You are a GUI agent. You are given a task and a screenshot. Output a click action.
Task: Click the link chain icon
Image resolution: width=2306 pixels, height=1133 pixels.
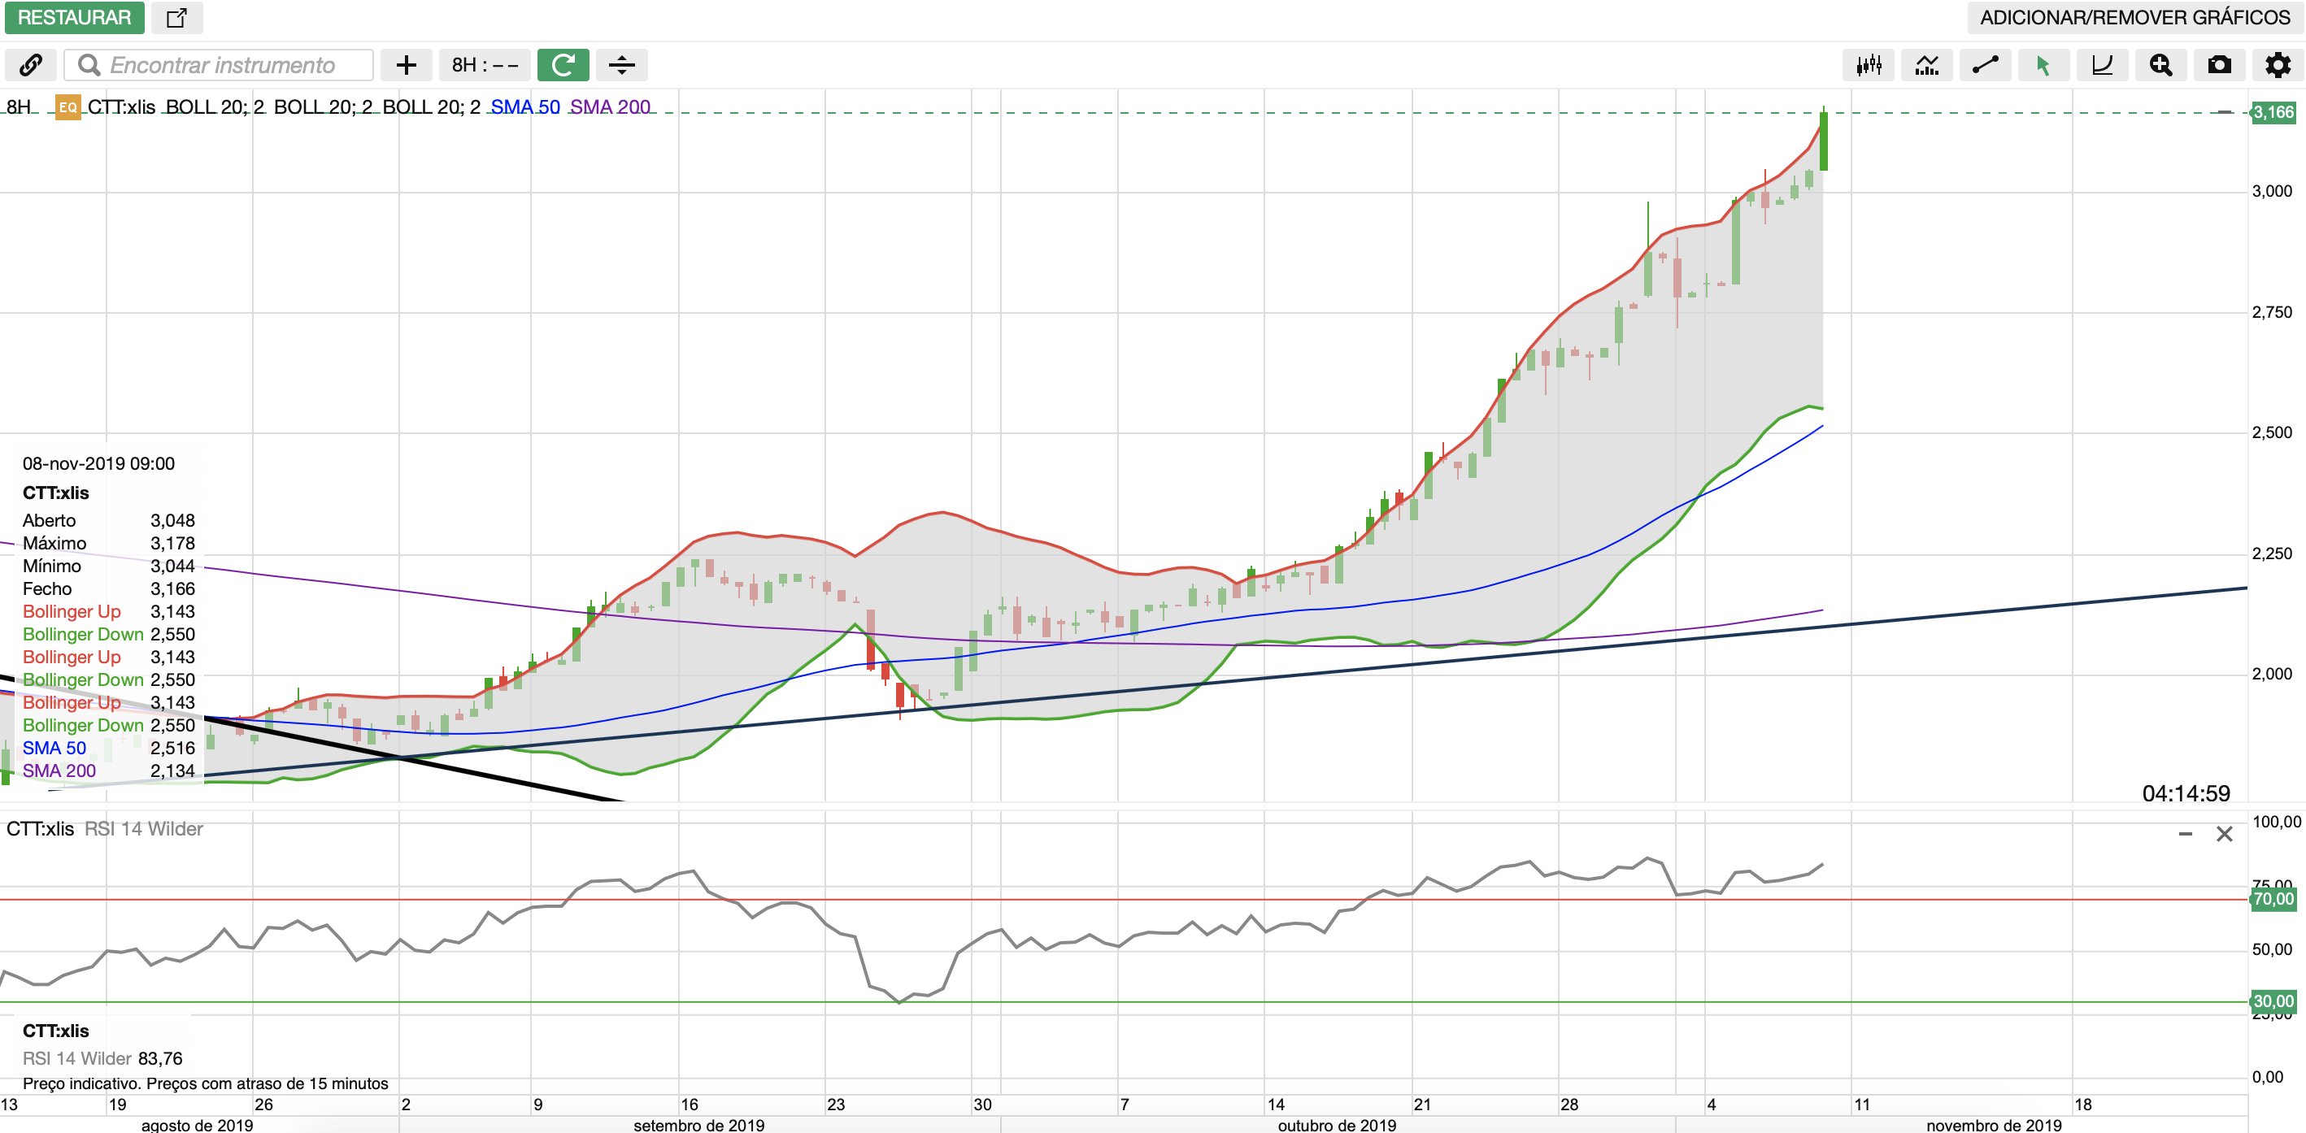(30, 65)
